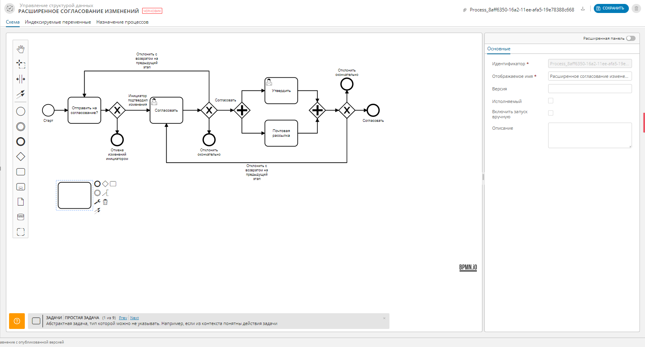Viewport: 645px width, 347px height.
Task: Pick the expanded subprocess shape in palette
Action: [20, 187]
